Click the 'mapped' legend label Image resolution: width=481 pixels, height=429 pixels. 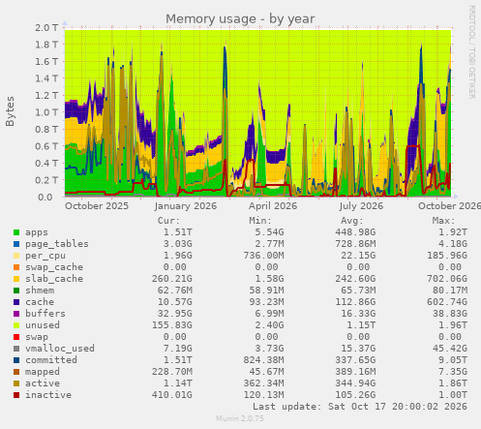point(43,372)
